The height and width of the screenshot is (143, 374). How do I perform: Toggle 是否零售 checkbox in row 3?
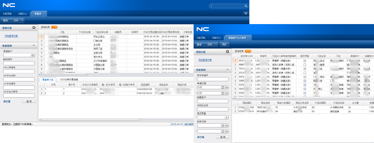[x=305, y=69]
